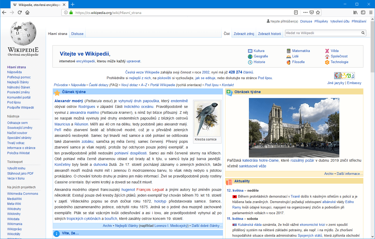375x239 pixels.
Task: Click the Albanian flag icon
Action: [235, 197]
